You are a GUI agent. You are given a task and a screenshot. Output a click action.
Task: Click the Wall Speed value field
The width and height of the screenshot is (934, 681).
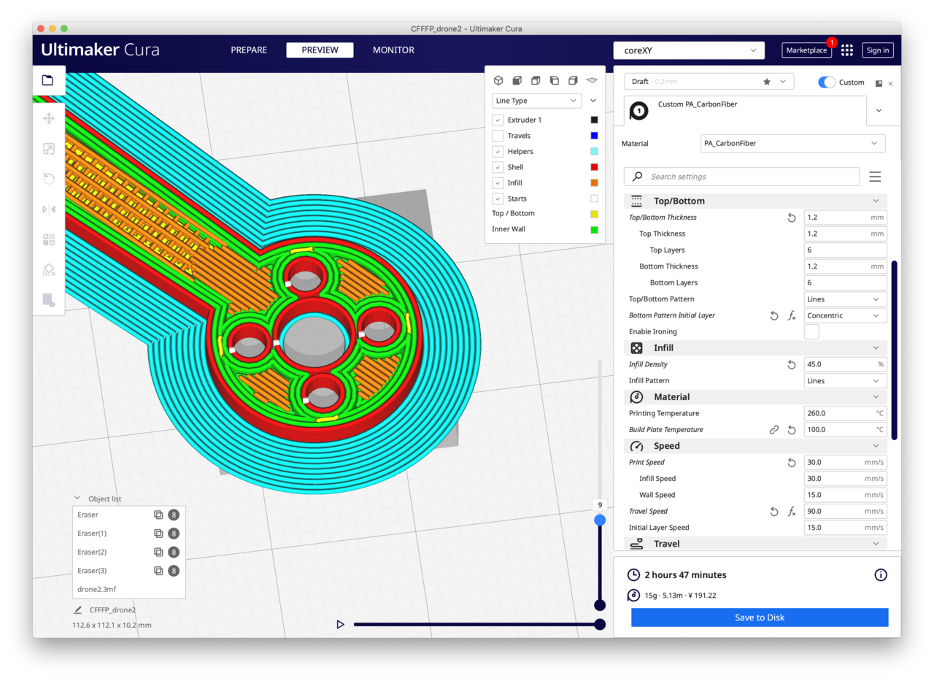click(x=846, y=495)
